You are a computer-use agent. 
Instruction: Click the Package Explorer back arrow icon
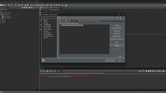click(23, 7)
